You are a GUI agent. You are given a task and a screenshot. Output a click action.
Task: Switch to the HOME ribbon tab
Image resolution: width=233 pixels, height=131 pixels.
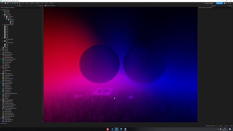pos(27,3)
